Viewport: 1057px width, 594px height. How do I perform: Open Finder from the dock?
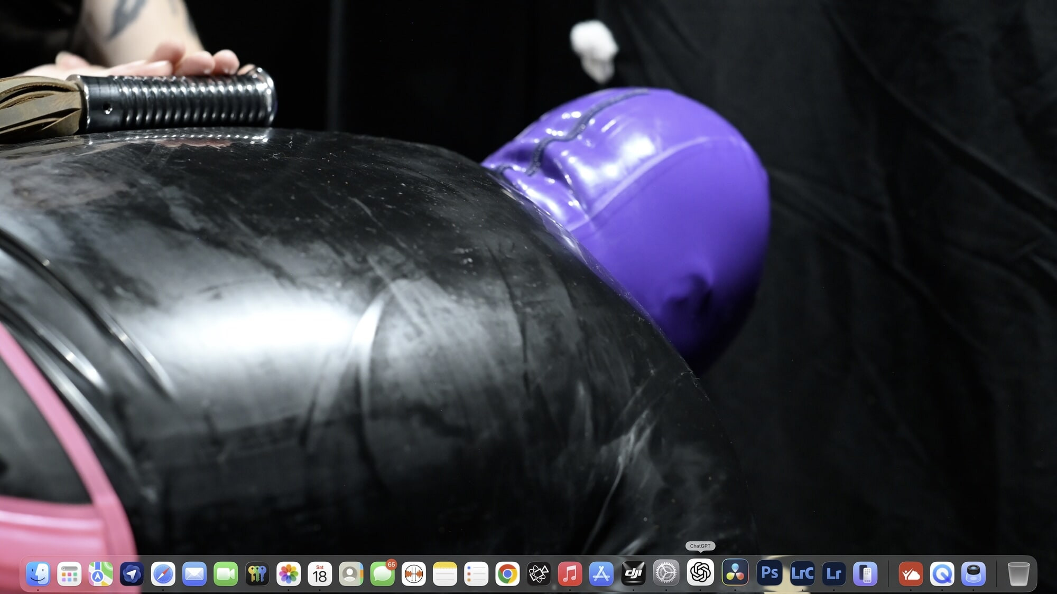pos(38,574)
